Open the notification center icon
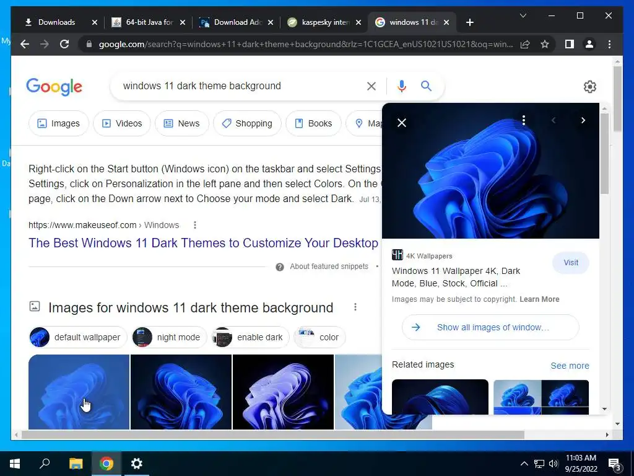 click(x=614, y=464)
